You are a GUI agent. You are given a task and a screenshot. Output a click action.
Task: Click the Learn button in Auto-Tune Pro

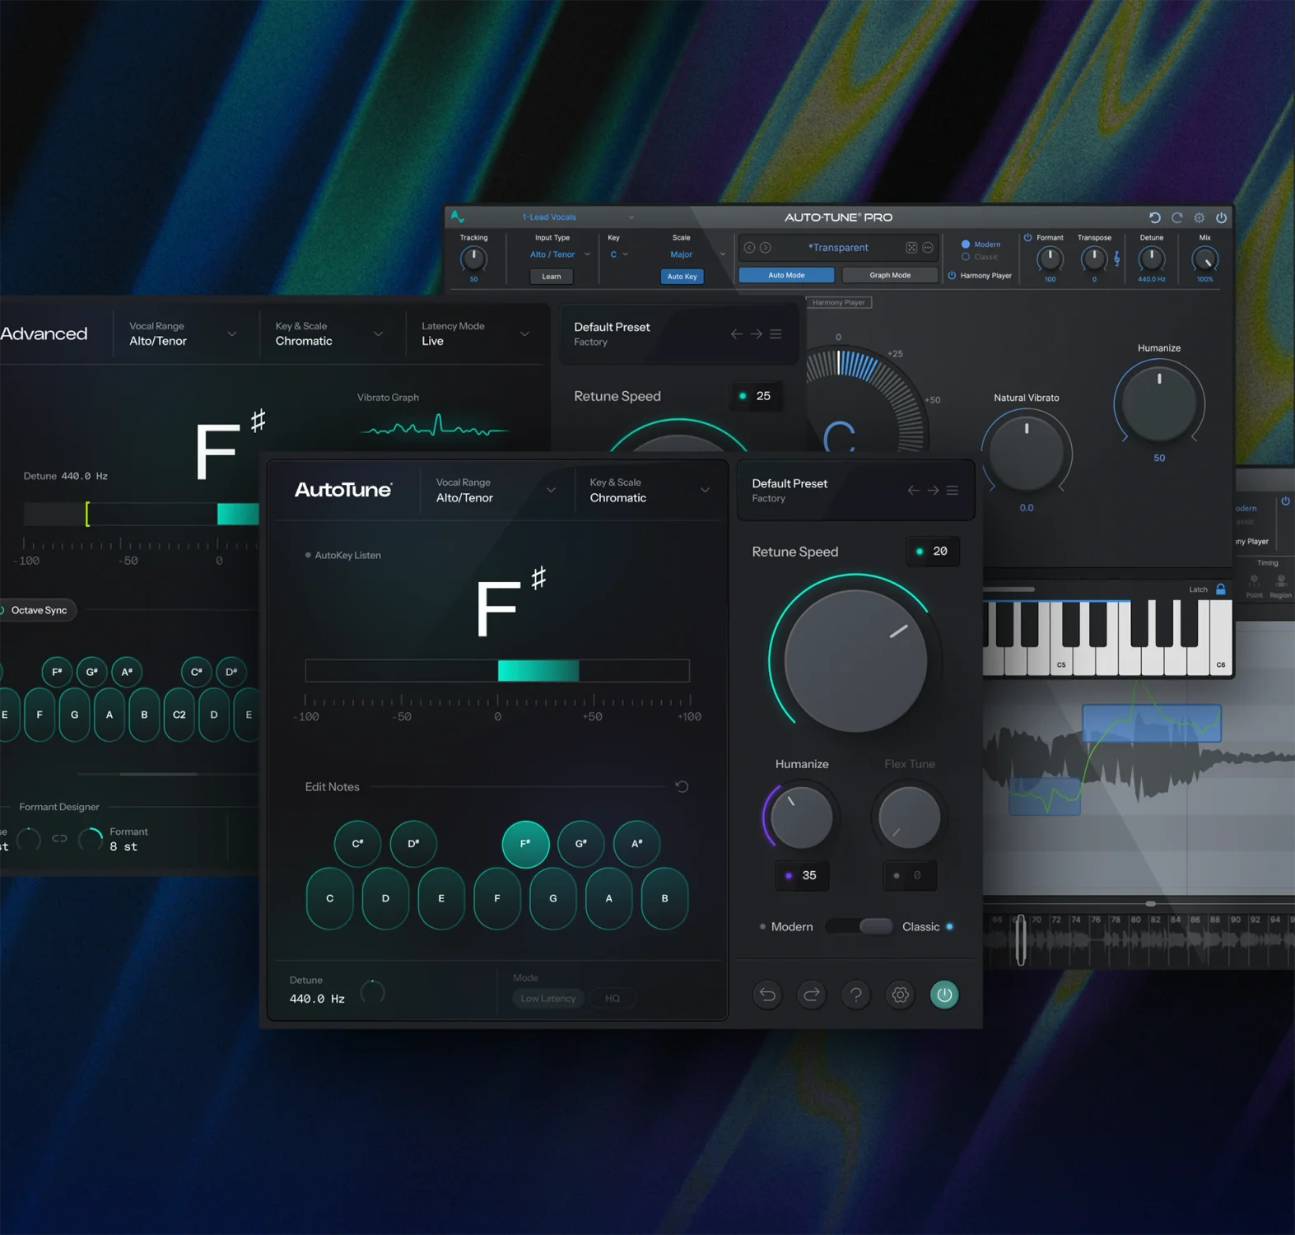click(x=552, y=277)
